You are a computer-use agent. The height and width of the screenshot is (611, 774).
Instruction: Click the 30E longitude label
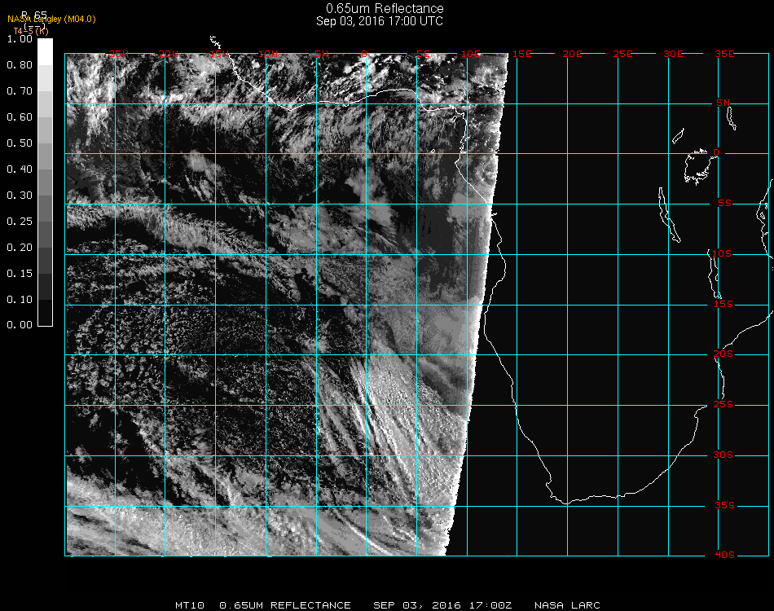pos(673,54)
